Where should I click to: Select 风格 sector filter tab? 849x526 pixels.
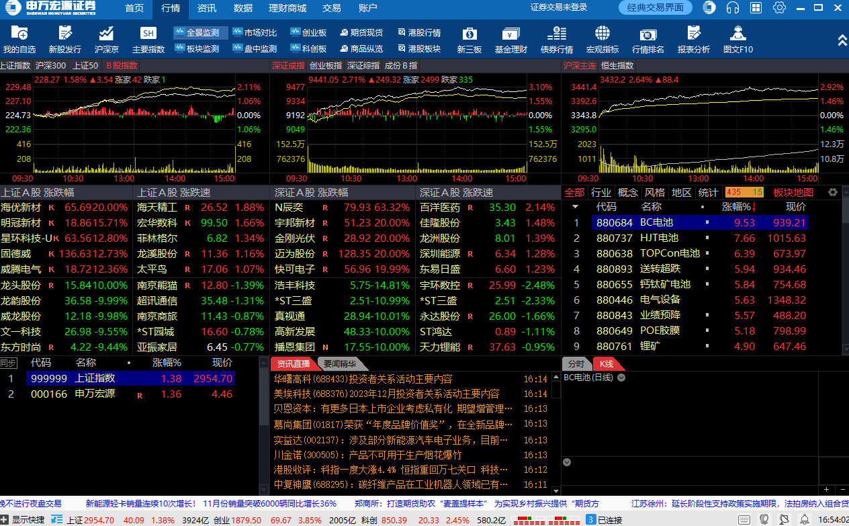655,192
